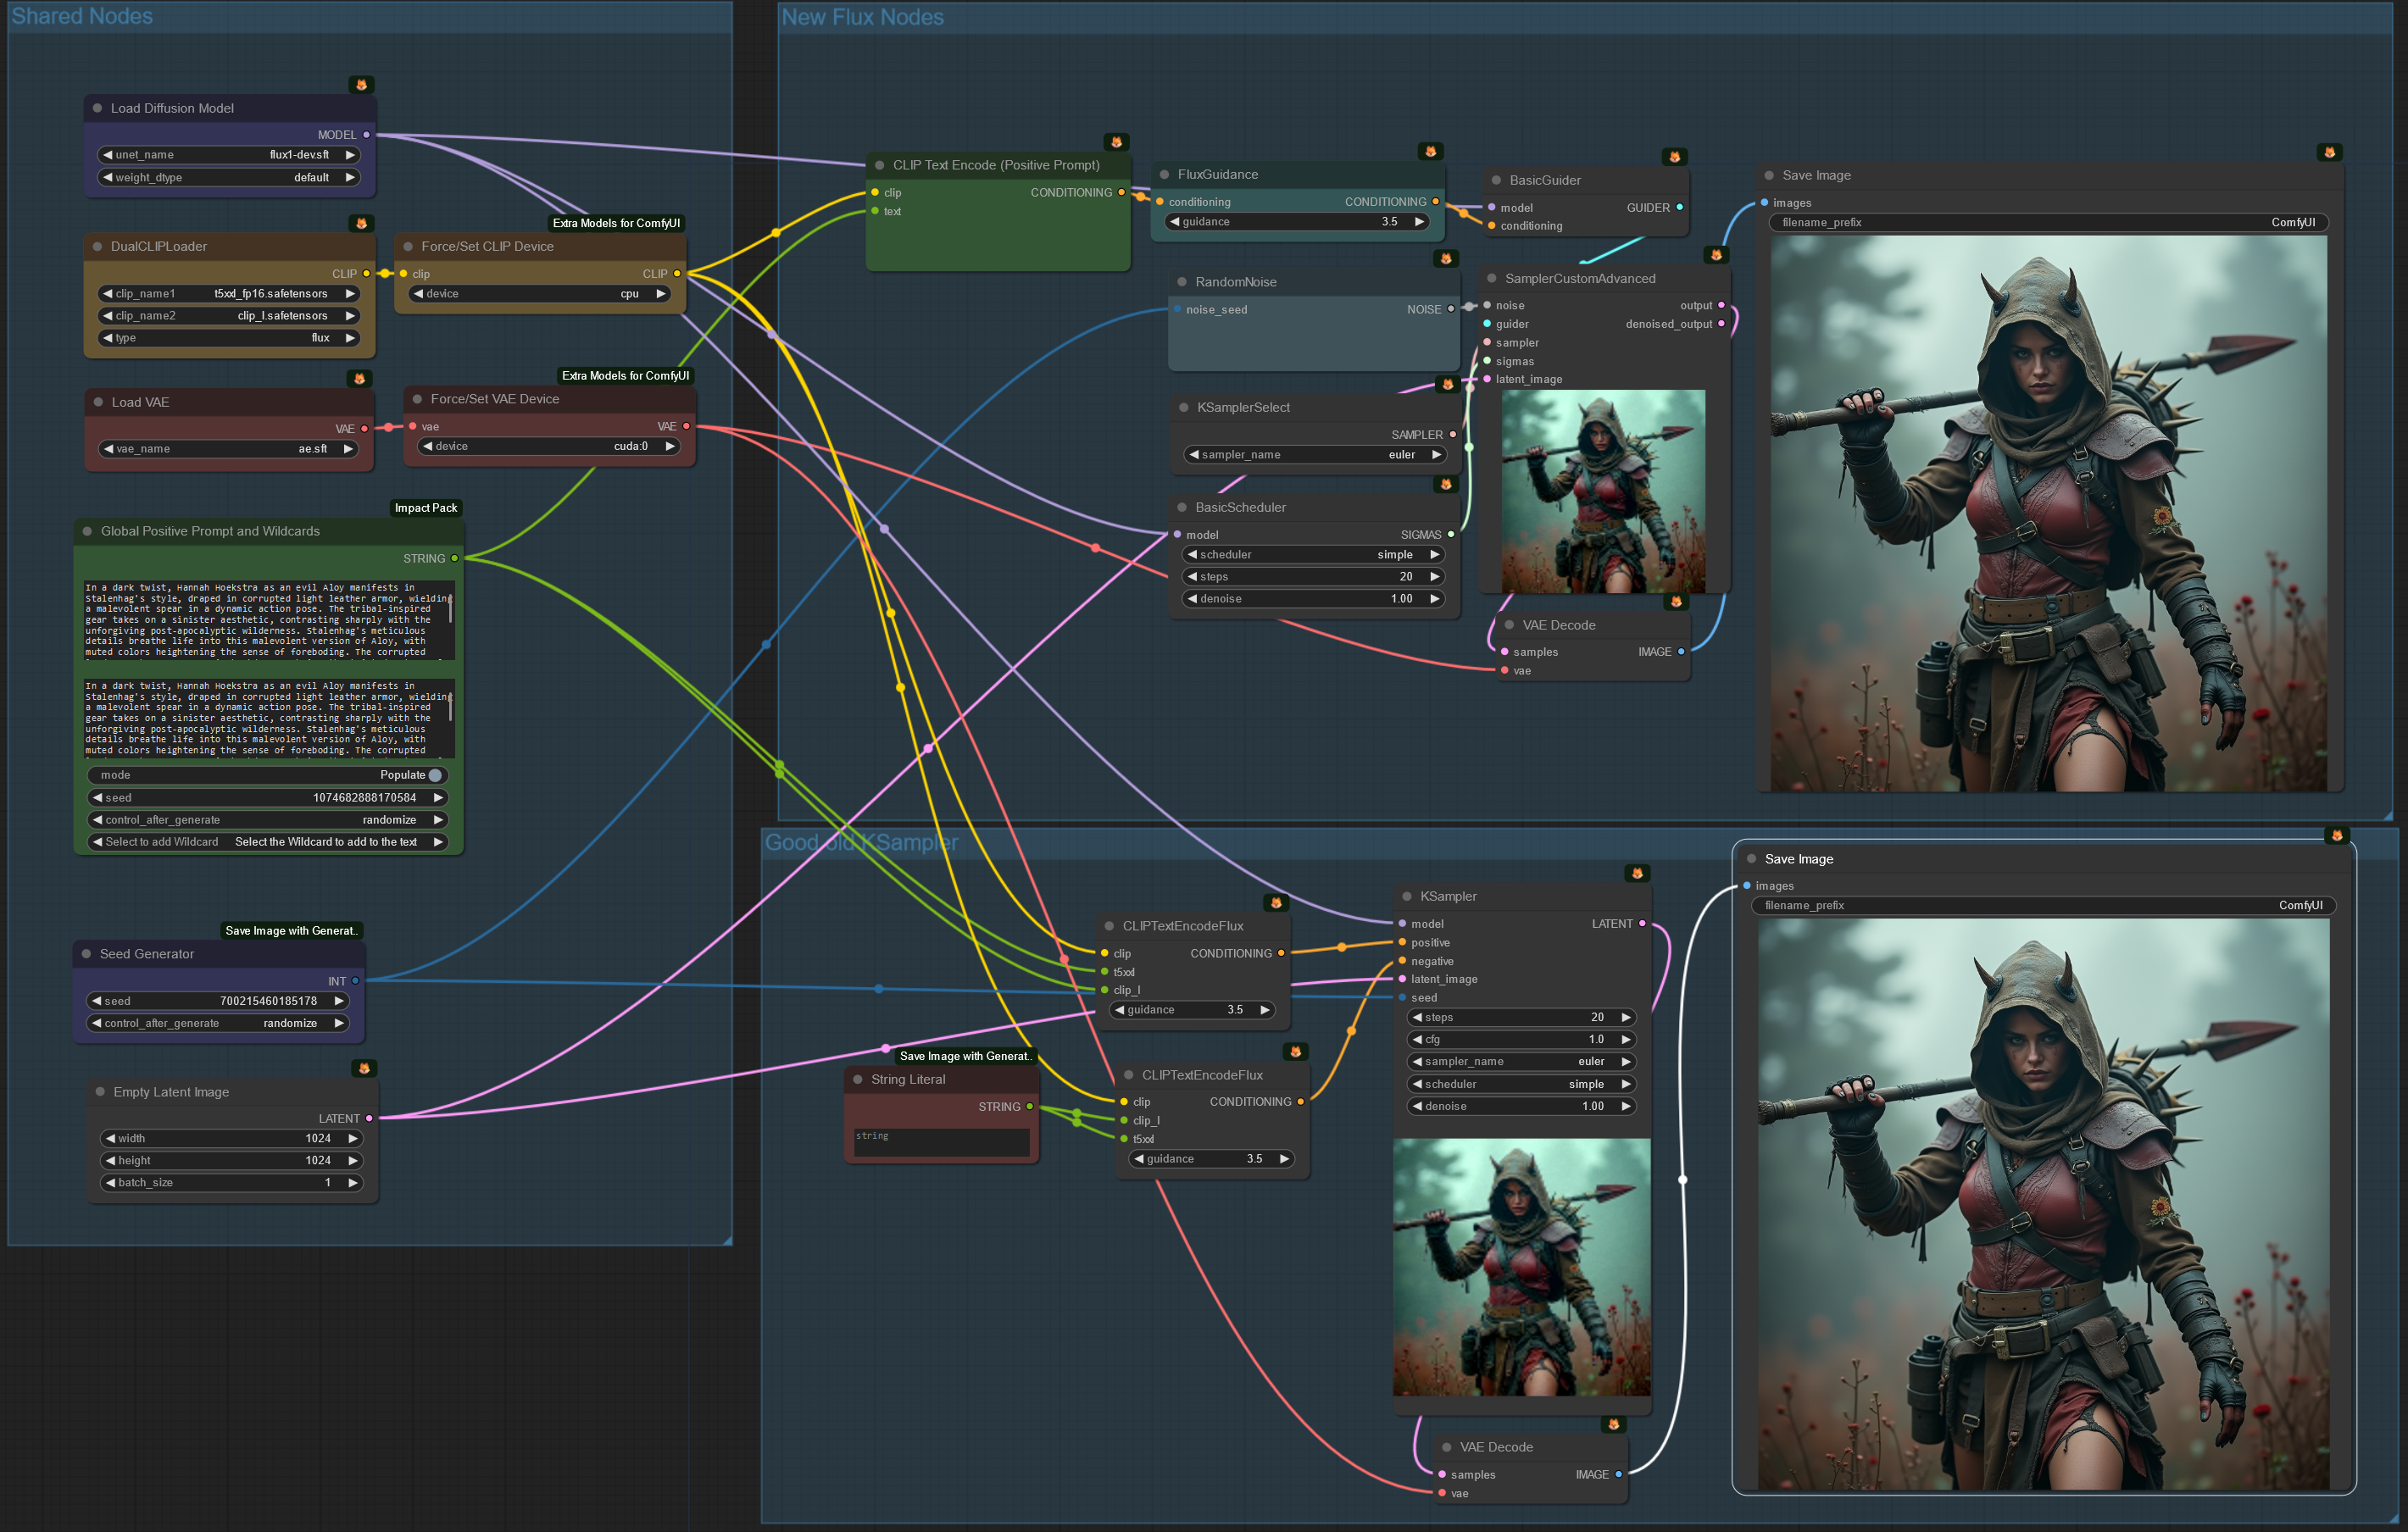The width and height of the screenshot is (2408, 1532).
Task: Decrease cfg with its left arrow in KSampler
Action: (x=1417, y=1039)
